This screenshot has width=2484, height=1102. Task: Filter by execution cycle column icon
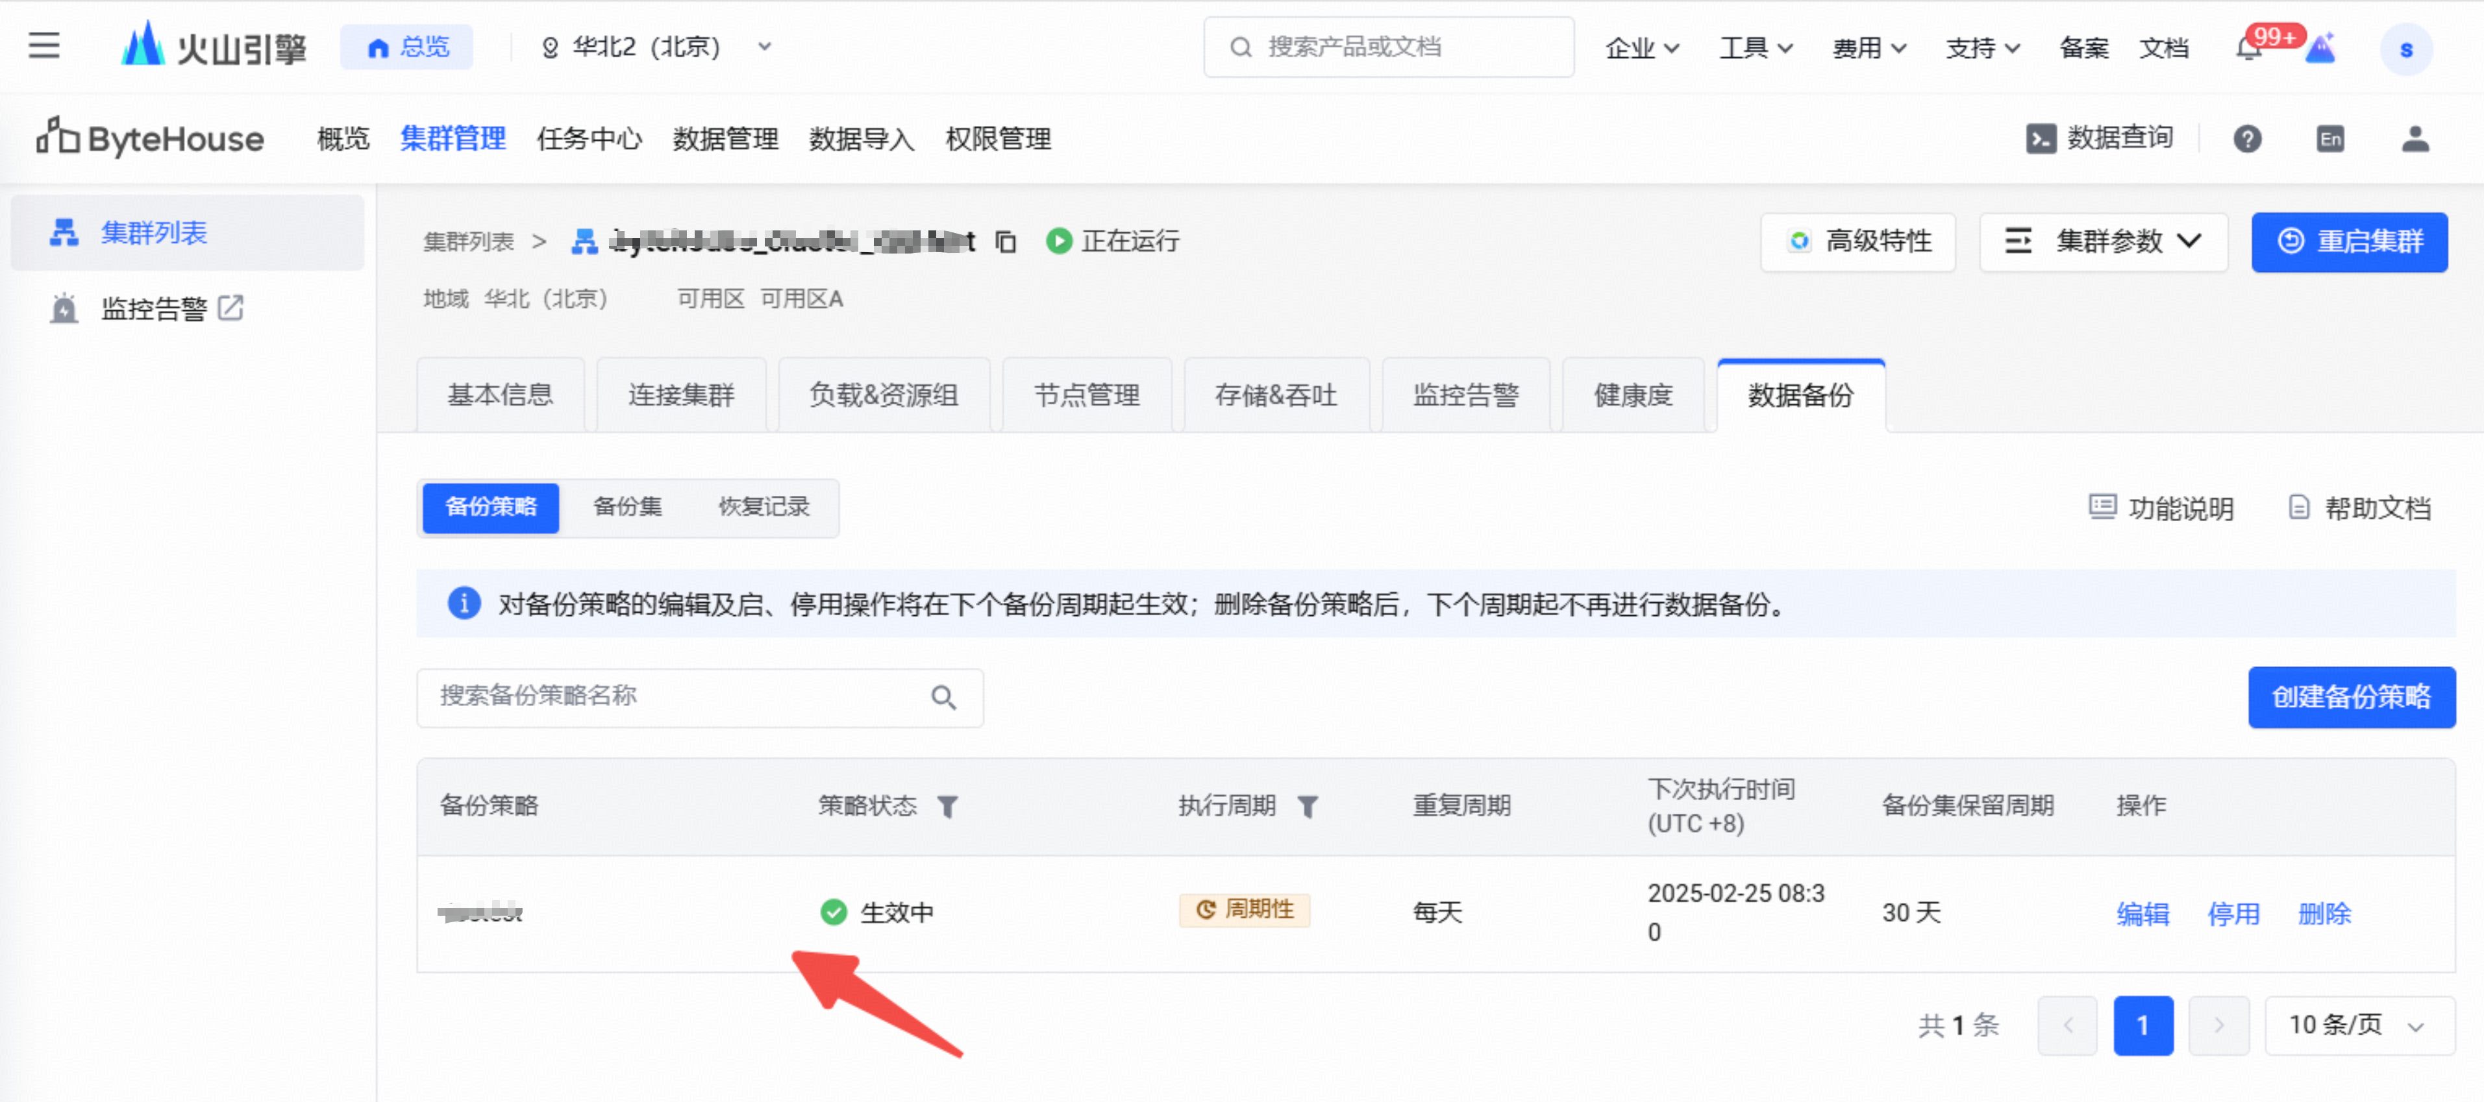1307,806
